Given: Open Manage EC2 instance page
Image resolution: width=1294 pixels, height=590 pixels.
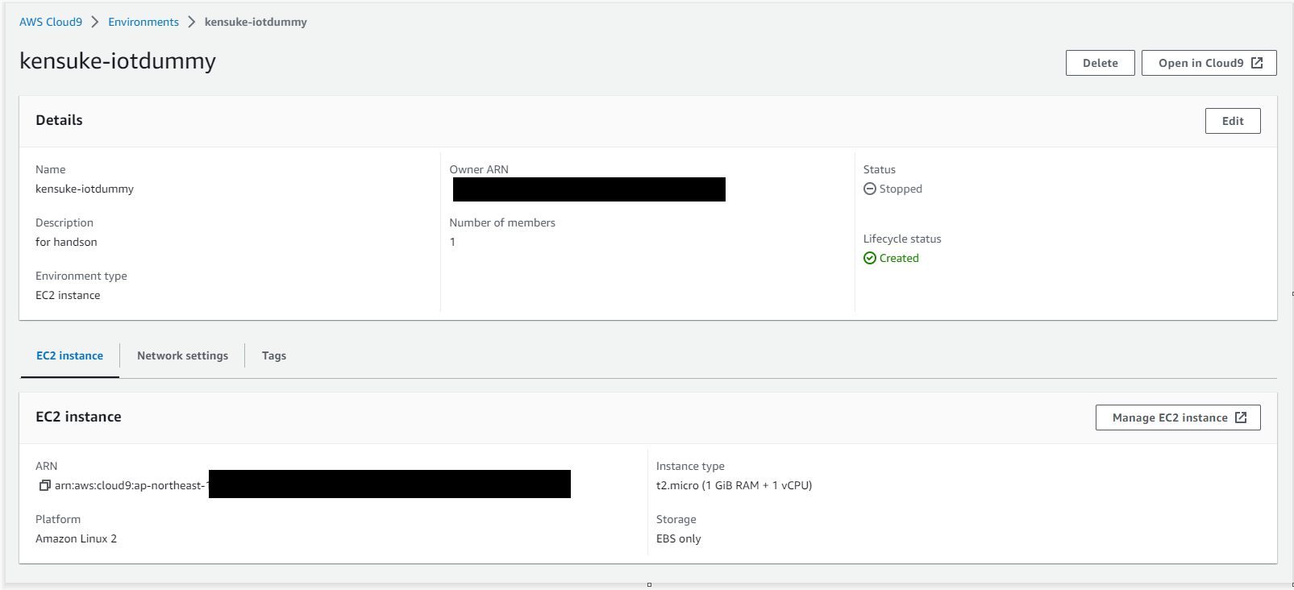Looking at the screenshot, I should (x=1178, y=418).
